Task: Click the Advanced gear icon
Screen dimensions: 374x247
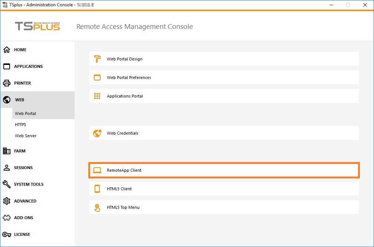Action: 7,201
